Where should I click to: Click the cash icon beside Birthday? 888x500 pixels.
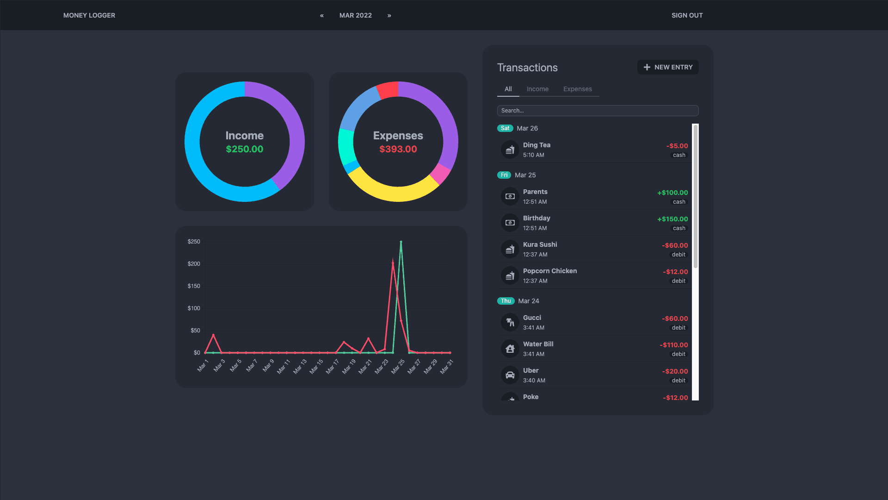(x=510, y=223)
